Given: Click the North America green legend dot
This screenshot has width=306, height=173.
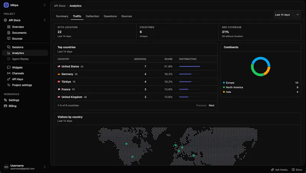Looking at the screenshot, I should pos(224,87).
